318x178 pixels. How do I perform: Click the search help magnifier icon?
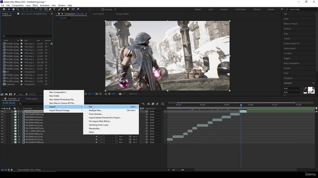pyautogui.click(x=287, y=9)
